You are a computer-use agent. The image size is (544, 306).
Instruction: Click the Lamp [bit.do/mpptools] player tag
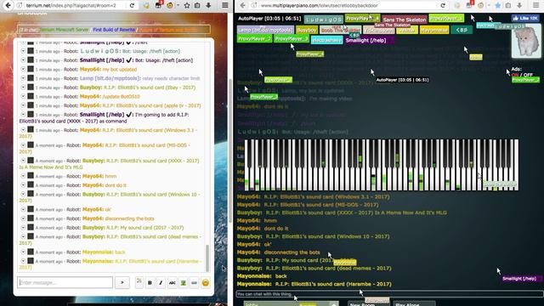[x=265, y=31]
